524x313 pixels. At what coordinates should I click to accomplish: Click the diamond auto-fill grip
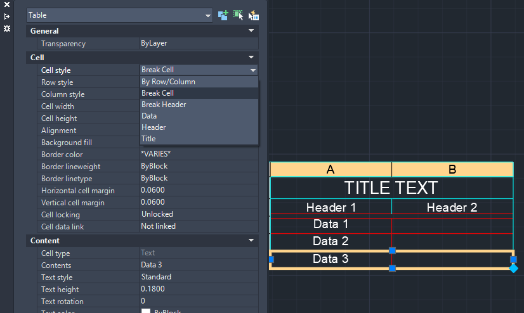point(514,268)
